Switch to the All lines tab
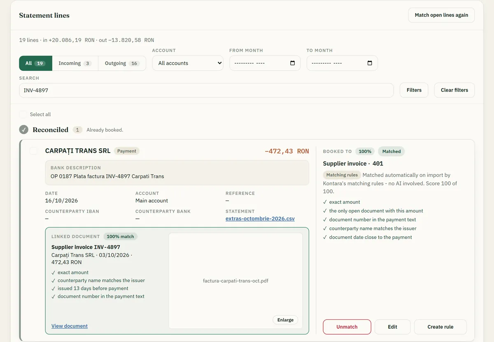Image resolution: width=494 pixels, height=342 pixels. (35, 63)
